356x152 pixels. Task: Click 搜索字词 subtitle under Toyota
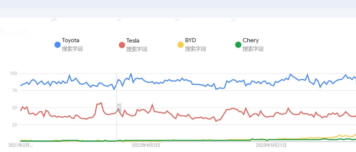tap(72, 49)
